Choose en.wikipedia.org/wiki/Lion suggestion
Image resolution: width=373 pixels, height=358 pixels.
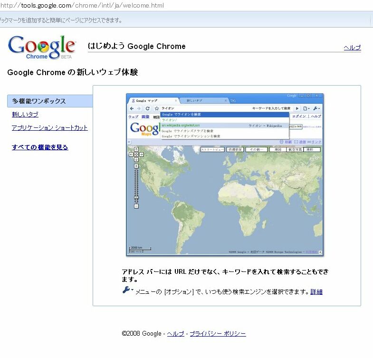pyautogui.click(x=225, y=126)
